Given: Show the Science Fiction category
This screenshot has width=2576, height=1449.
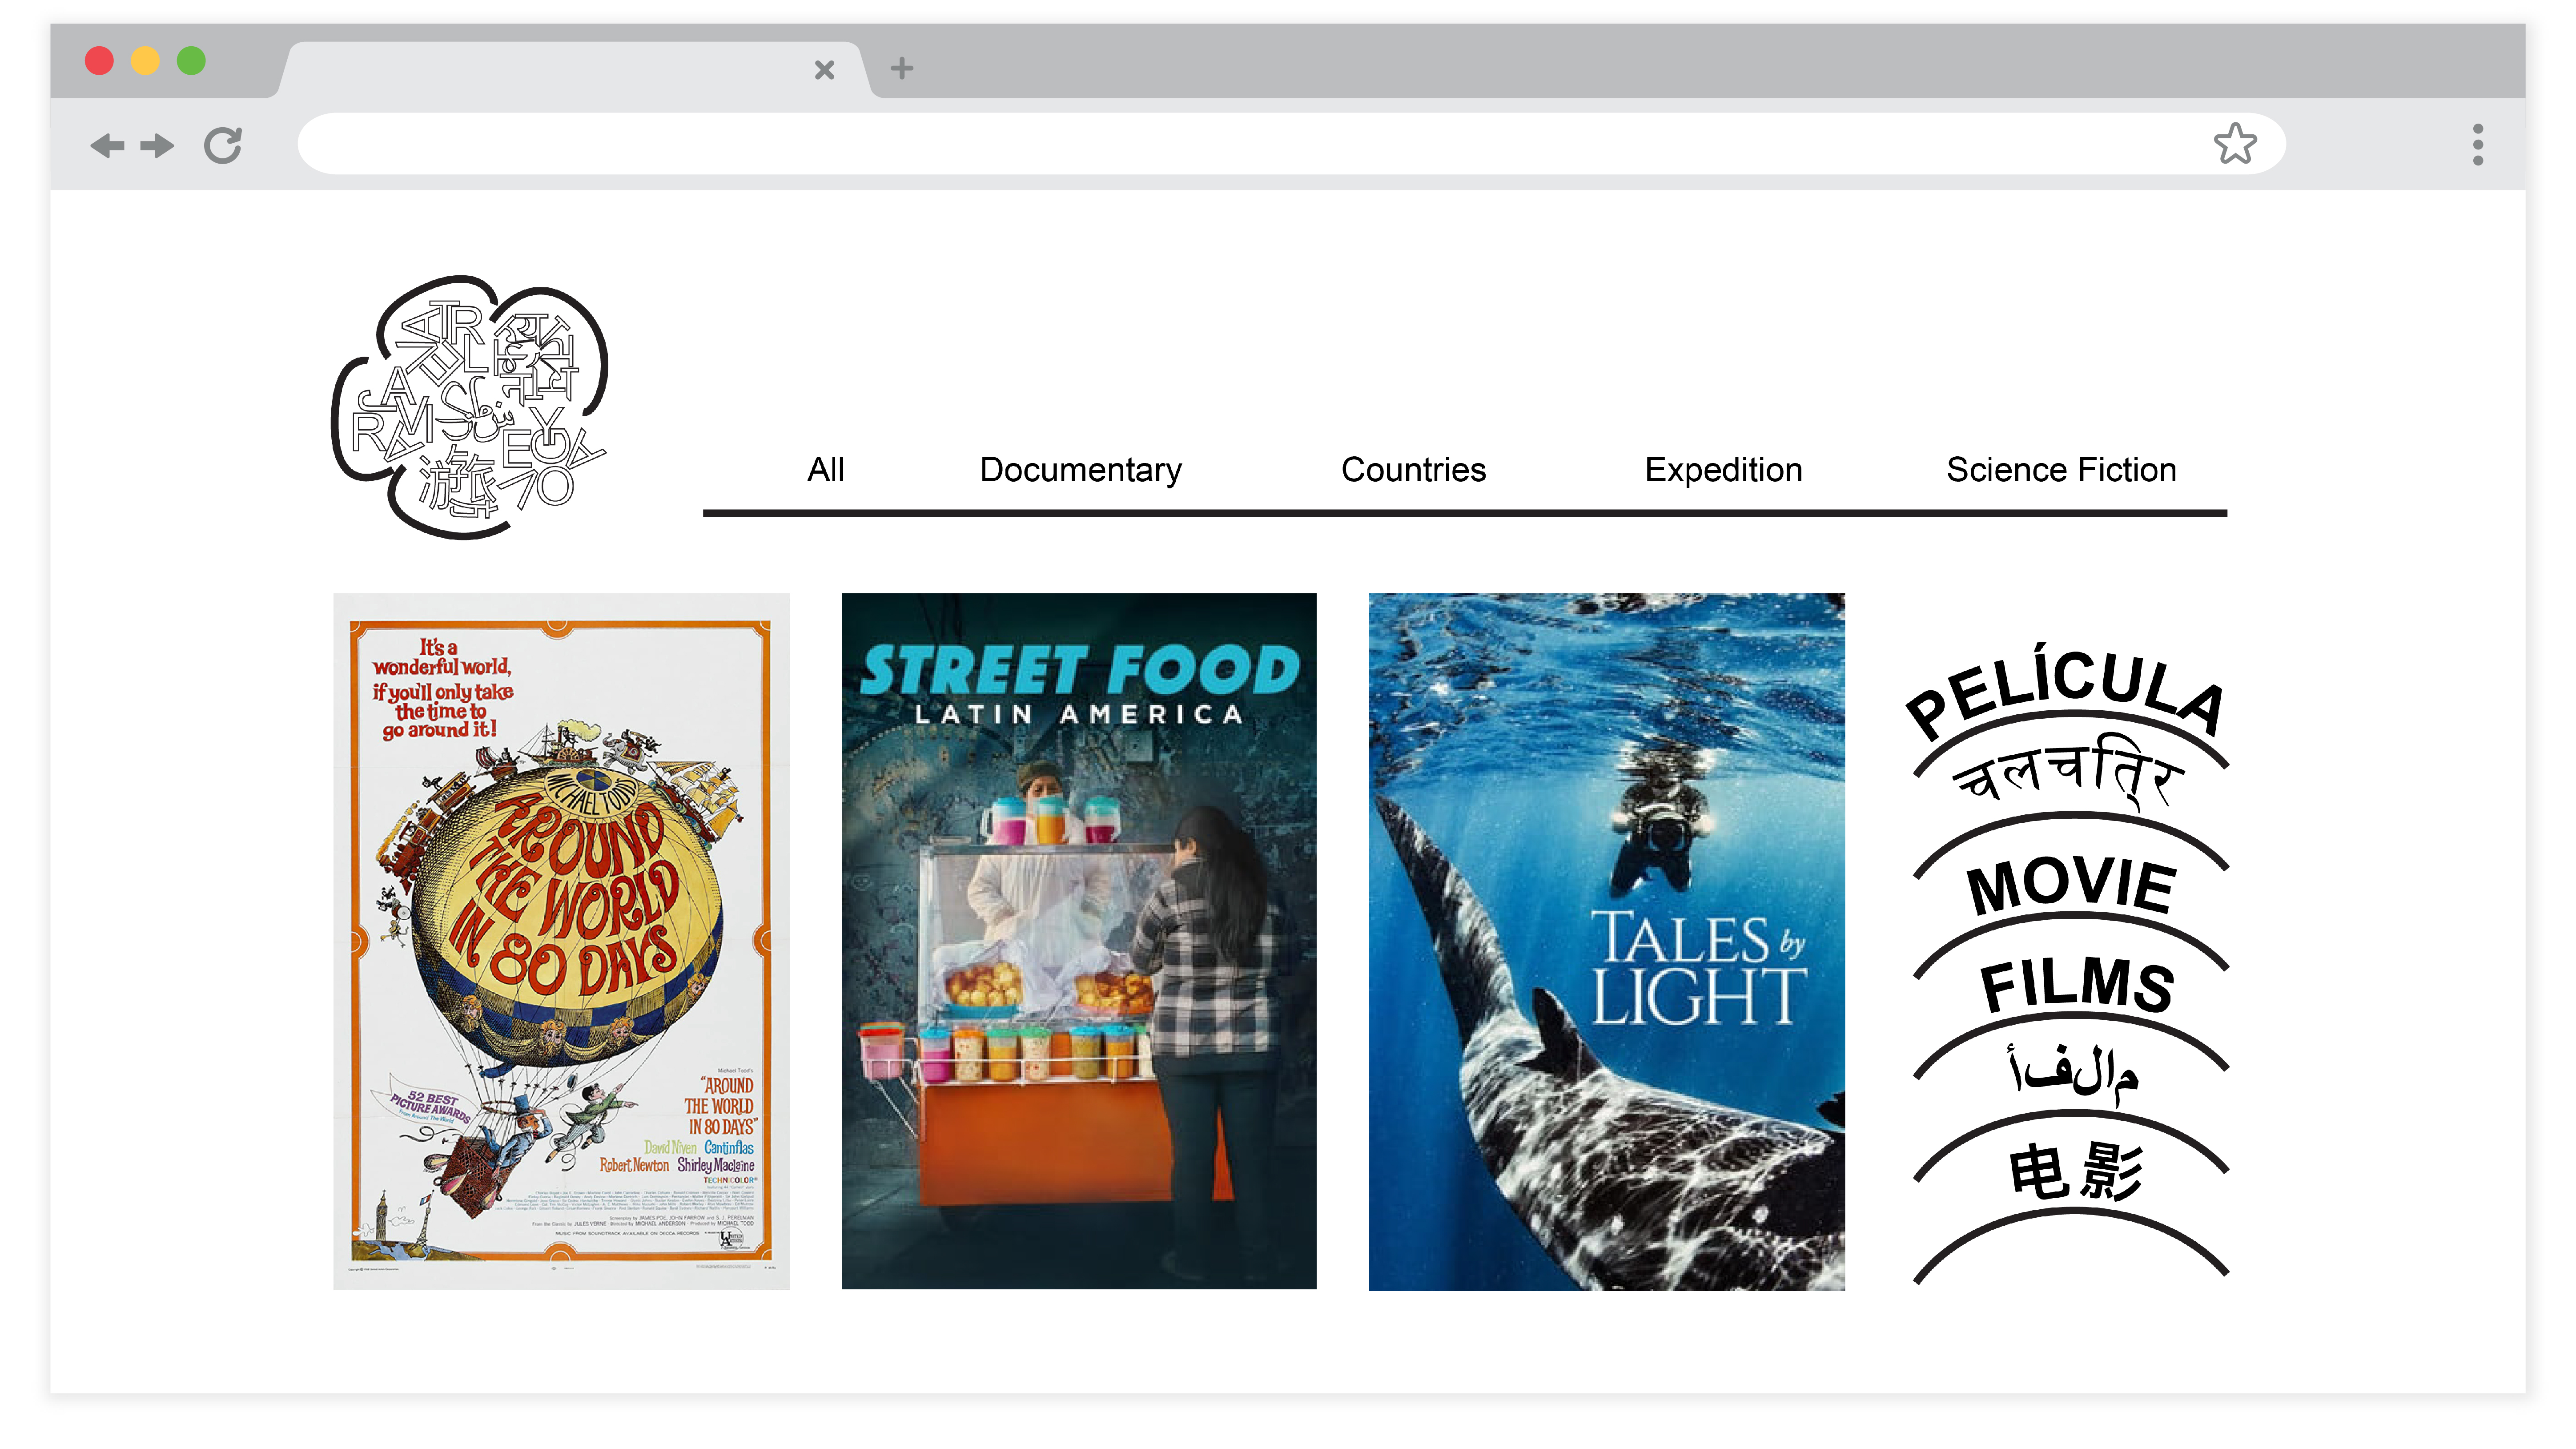Looking at the screenshot, I should click(2061, 470).
